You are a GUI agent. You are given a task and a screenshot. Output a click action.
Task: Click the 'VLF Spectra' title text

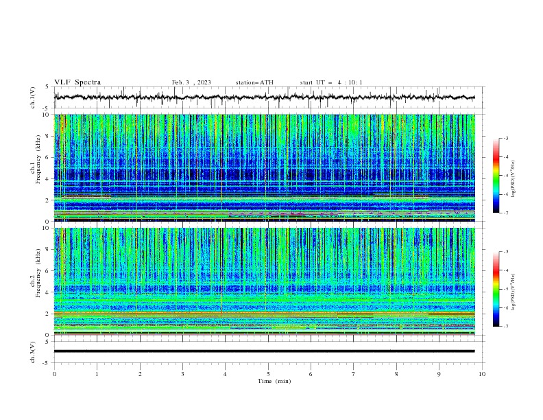pyautogui.click(x=77, y=82)
